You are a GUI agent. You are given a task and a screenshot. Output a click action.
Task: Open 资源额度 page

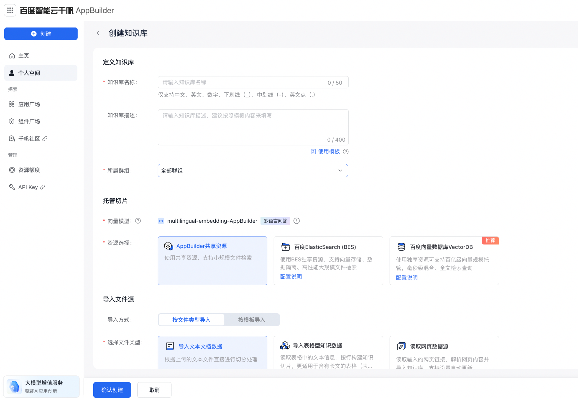(41, 170)
